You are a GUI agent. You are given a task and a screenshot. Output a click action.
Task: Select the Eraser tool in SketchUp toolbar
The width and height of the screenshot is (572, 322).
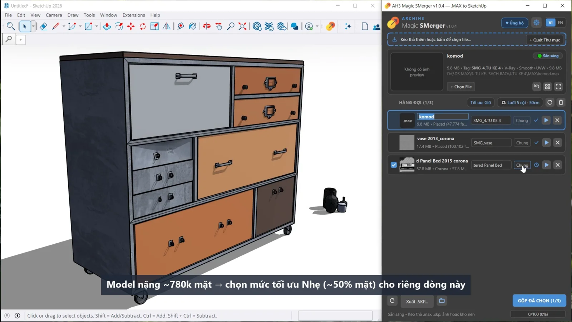point(43,26)
